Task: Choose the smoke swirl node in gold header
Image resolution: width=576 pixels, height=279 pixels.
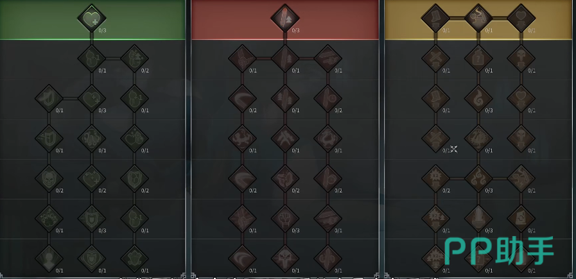Action: 478,17
